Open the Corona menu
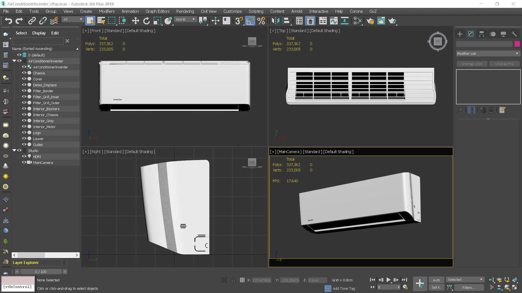Screen dimensions: 522x293 [356, 11]
